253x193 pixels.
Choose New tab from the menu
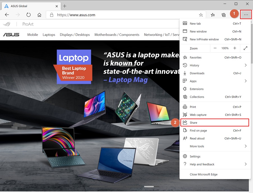[215, 24]
